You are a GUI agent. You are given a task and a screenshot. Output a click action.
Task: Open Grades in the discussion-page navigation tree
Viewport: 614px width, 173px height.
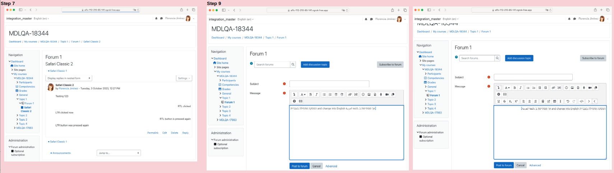coord(23,91)
